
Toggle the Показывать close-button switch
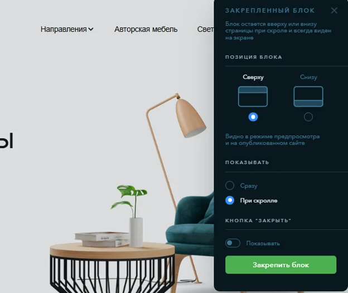[x=233, y=243]
